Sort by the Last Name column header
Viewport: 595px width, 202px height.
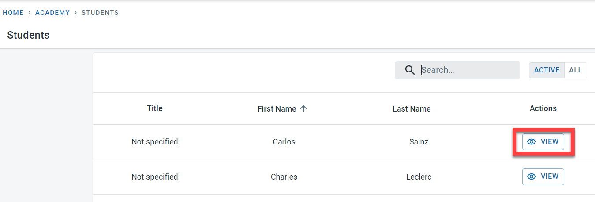coord(412,109)
